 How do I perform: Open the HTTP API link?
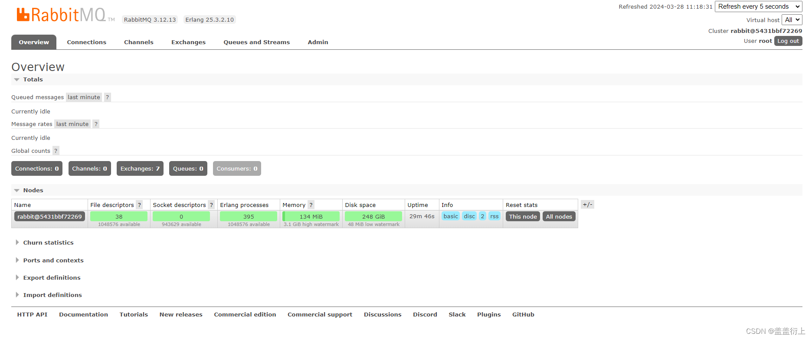click(x=33, y=315)
